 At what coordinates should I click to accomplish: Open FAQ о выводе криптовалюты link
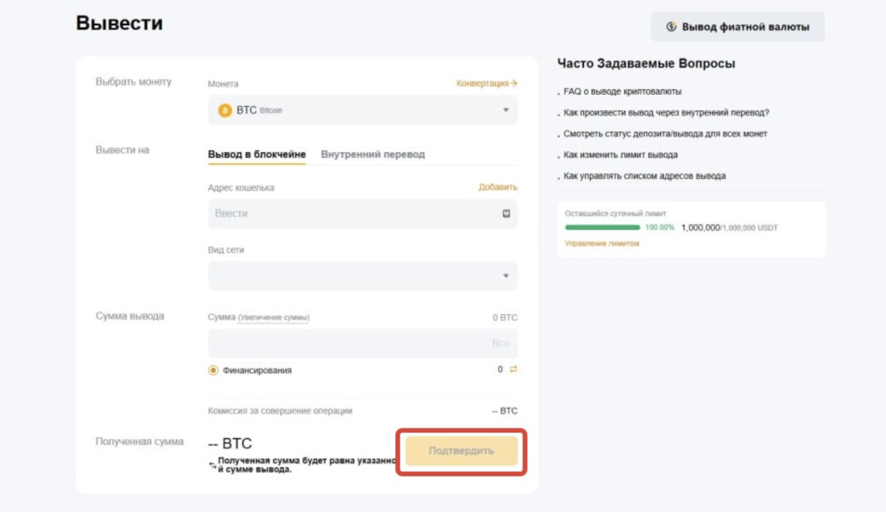(623, 91)
